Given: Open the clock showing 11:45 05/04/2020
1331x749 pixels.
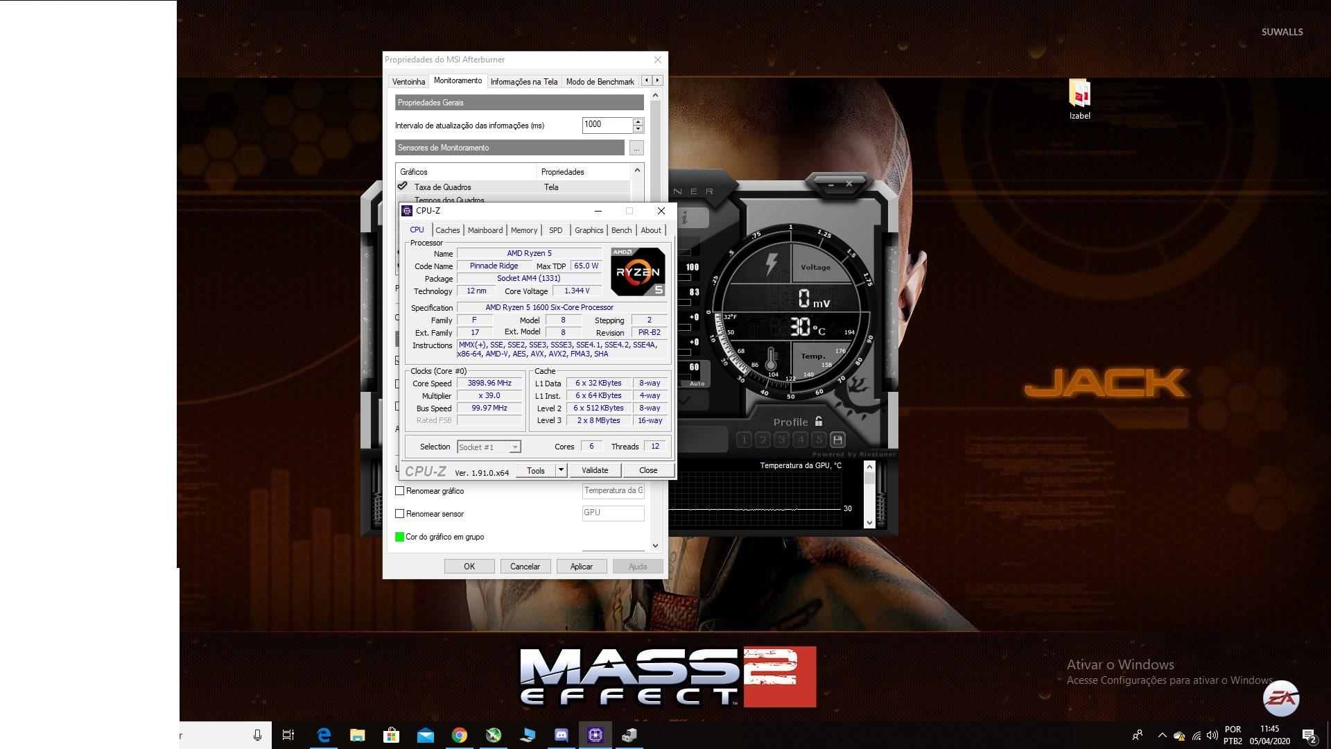Looking at the screenshot, I should pyautogui.click(x=1270, y=735).
